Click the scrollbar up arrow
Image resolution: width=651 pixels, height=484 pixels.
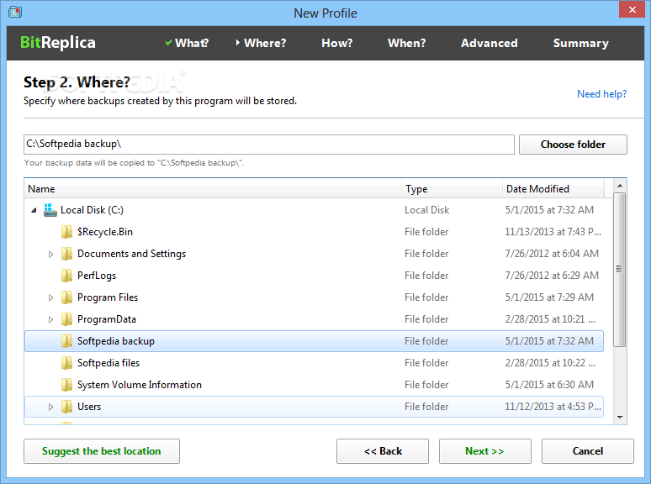click(x=619, y=186)
